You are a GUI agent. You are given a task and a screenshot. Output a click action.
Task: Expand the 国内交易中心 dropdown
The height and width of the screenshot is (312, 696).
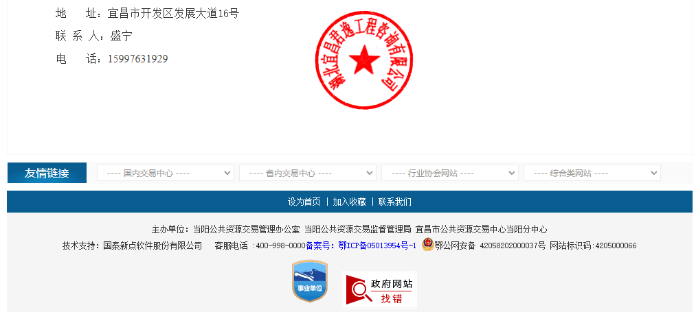[x=165, y=173]
